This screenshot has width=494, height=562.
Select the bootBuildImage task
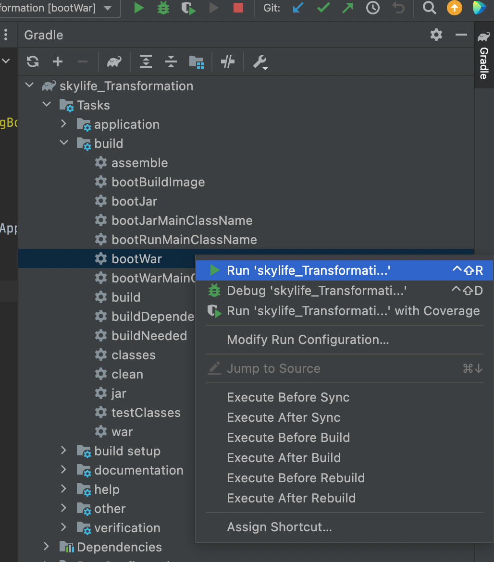[x=158, y=182]
